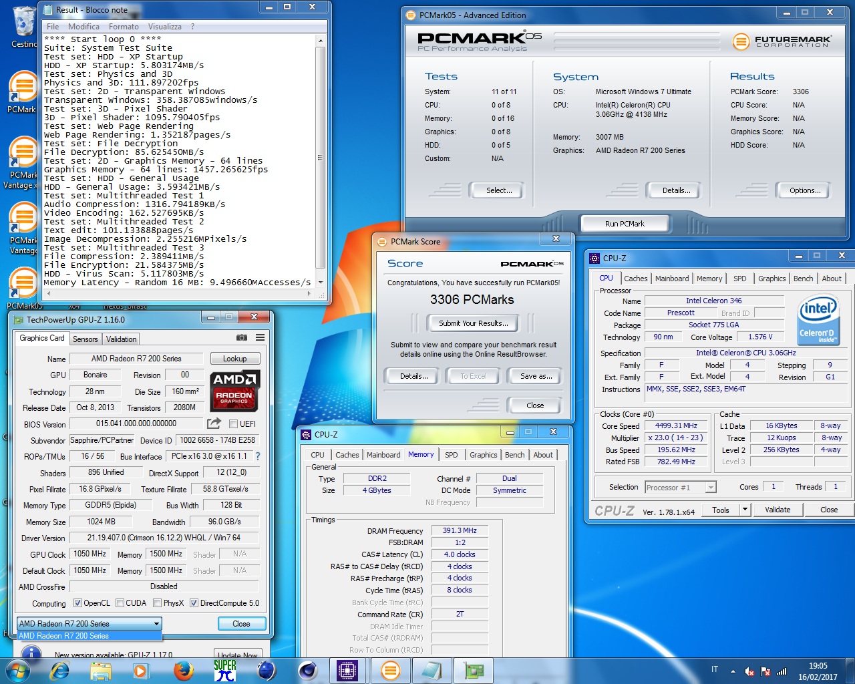
Task: Toggle the CUDA checkbox
Action: [x=120, y=603]
